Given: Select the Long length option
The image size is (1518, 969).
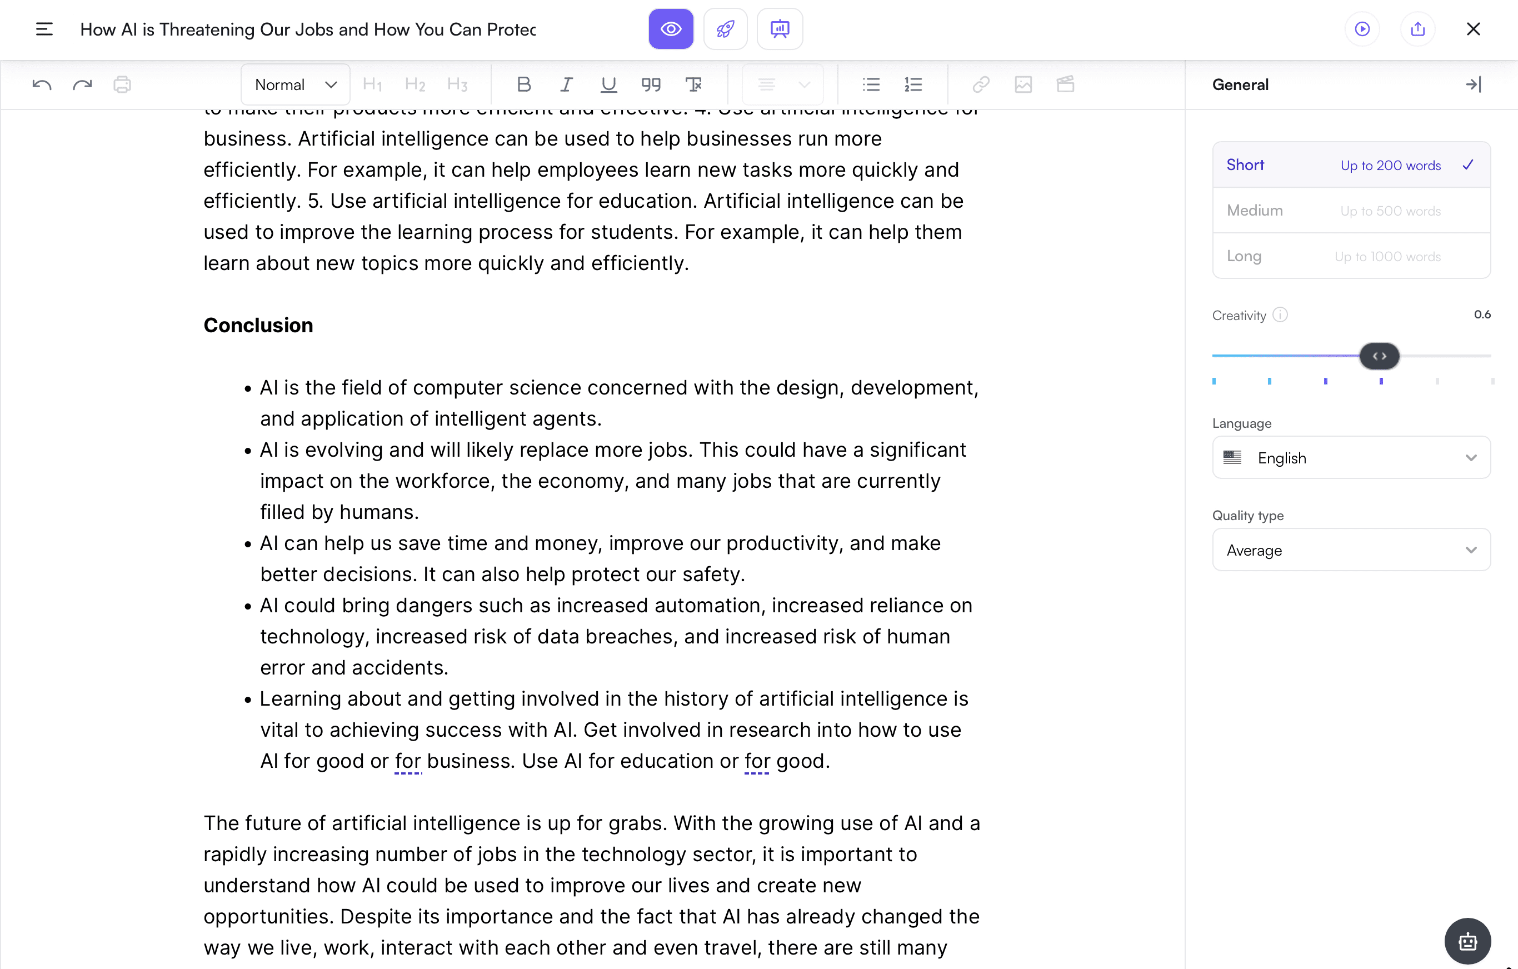Looking at the screenshot, I should click(1351, 256).
